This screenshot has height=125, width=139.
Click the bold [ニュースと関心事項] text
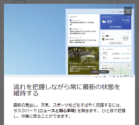coord(57,111)
